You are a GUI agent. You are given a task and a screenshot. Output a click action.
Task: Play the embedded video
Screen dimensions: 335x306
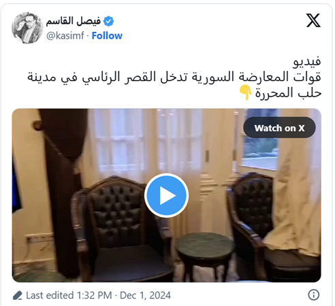pos(166,195)
